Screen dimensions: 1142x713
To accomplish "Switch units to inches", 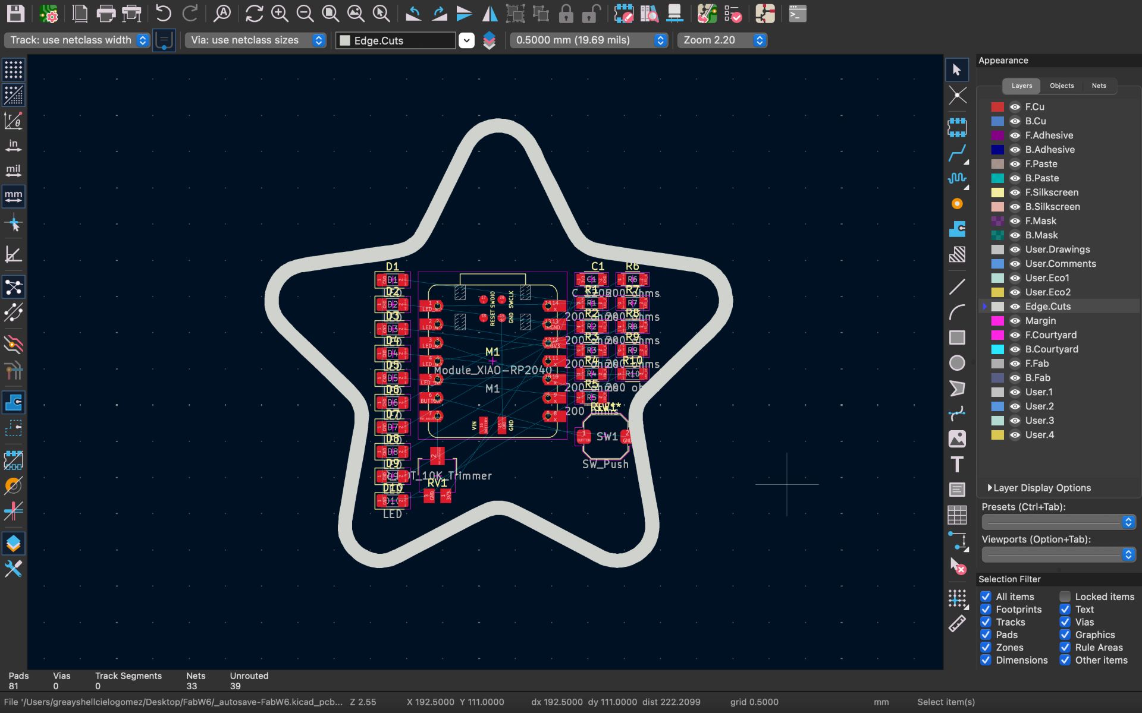I will [x=13, y=145].
